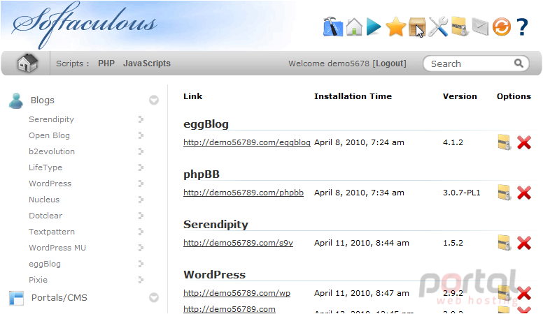Click the orange sync refresh icon
The width and height of the screenshot is (543, 314).
[x=502, y=27]
